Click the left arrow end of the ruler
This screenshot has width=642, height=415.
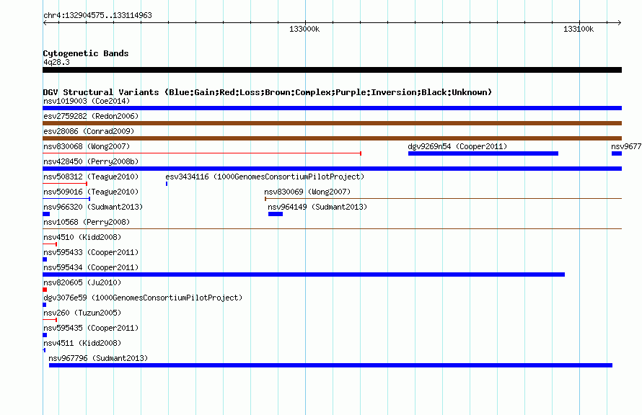pos(45,22)
